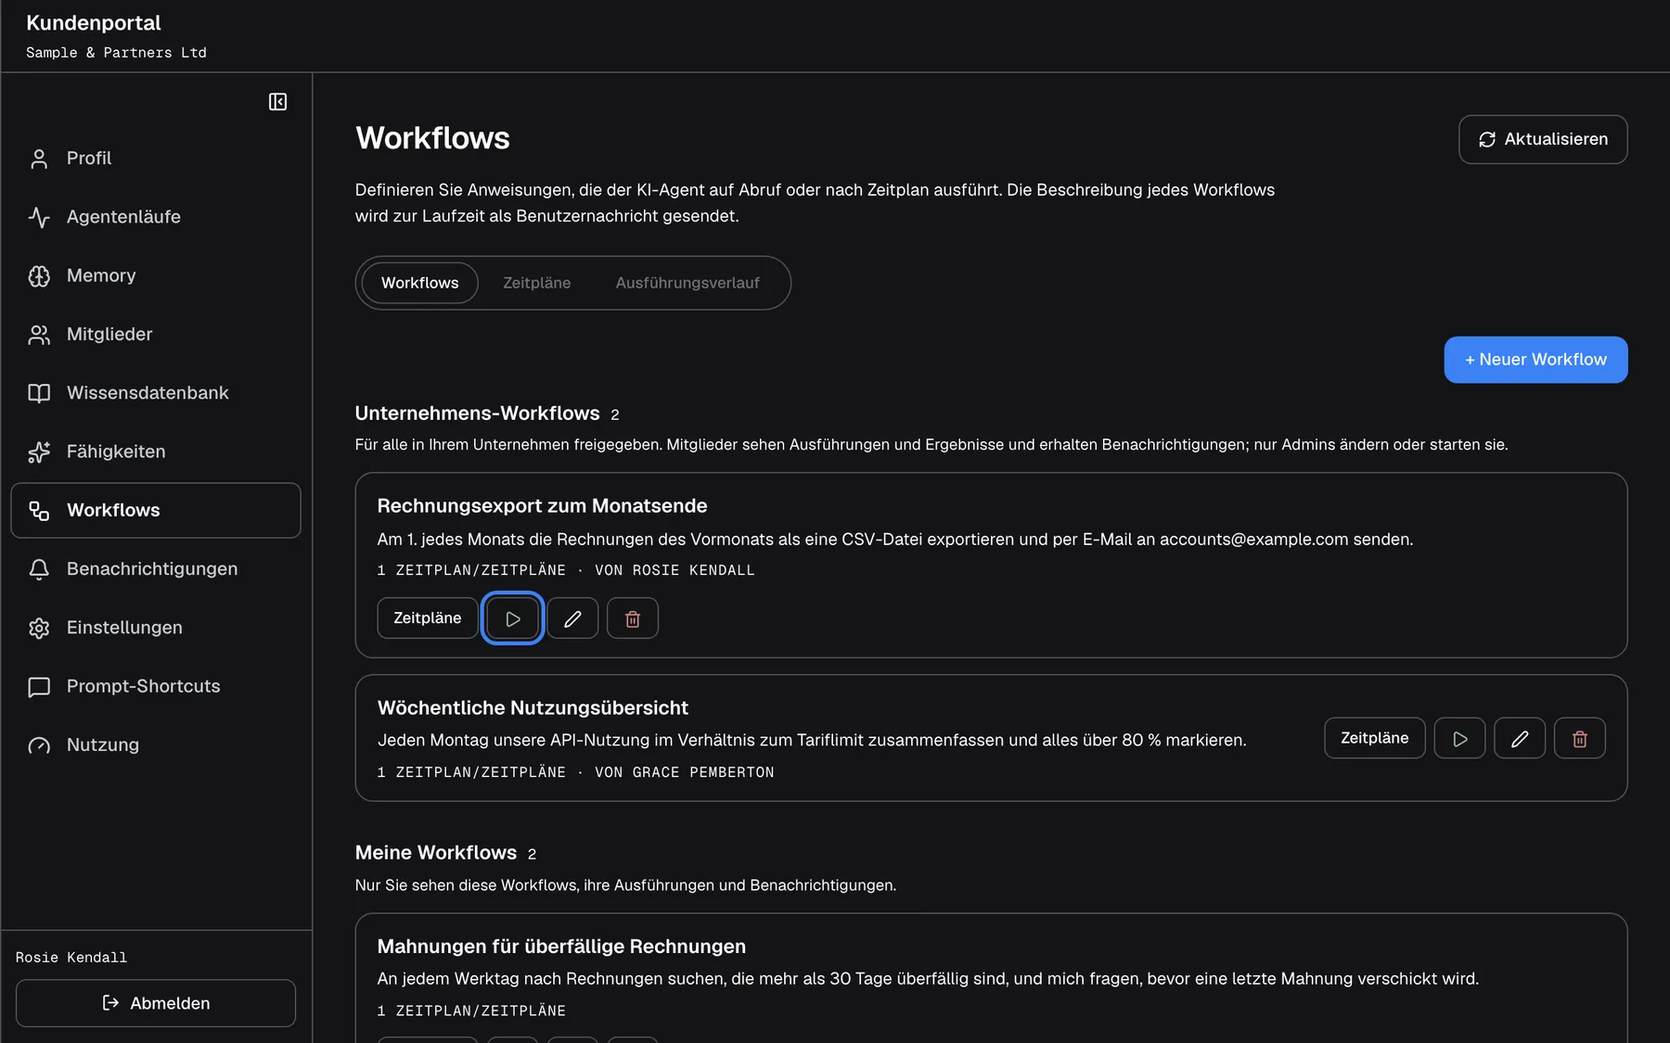
Task: Run the Wöchentliche Nutzungsübersicht workflow
Action: [x=1459, y=738]
